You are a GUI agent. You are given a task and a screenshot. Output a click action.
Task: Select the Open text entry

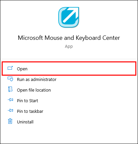[x=22, y=69]
